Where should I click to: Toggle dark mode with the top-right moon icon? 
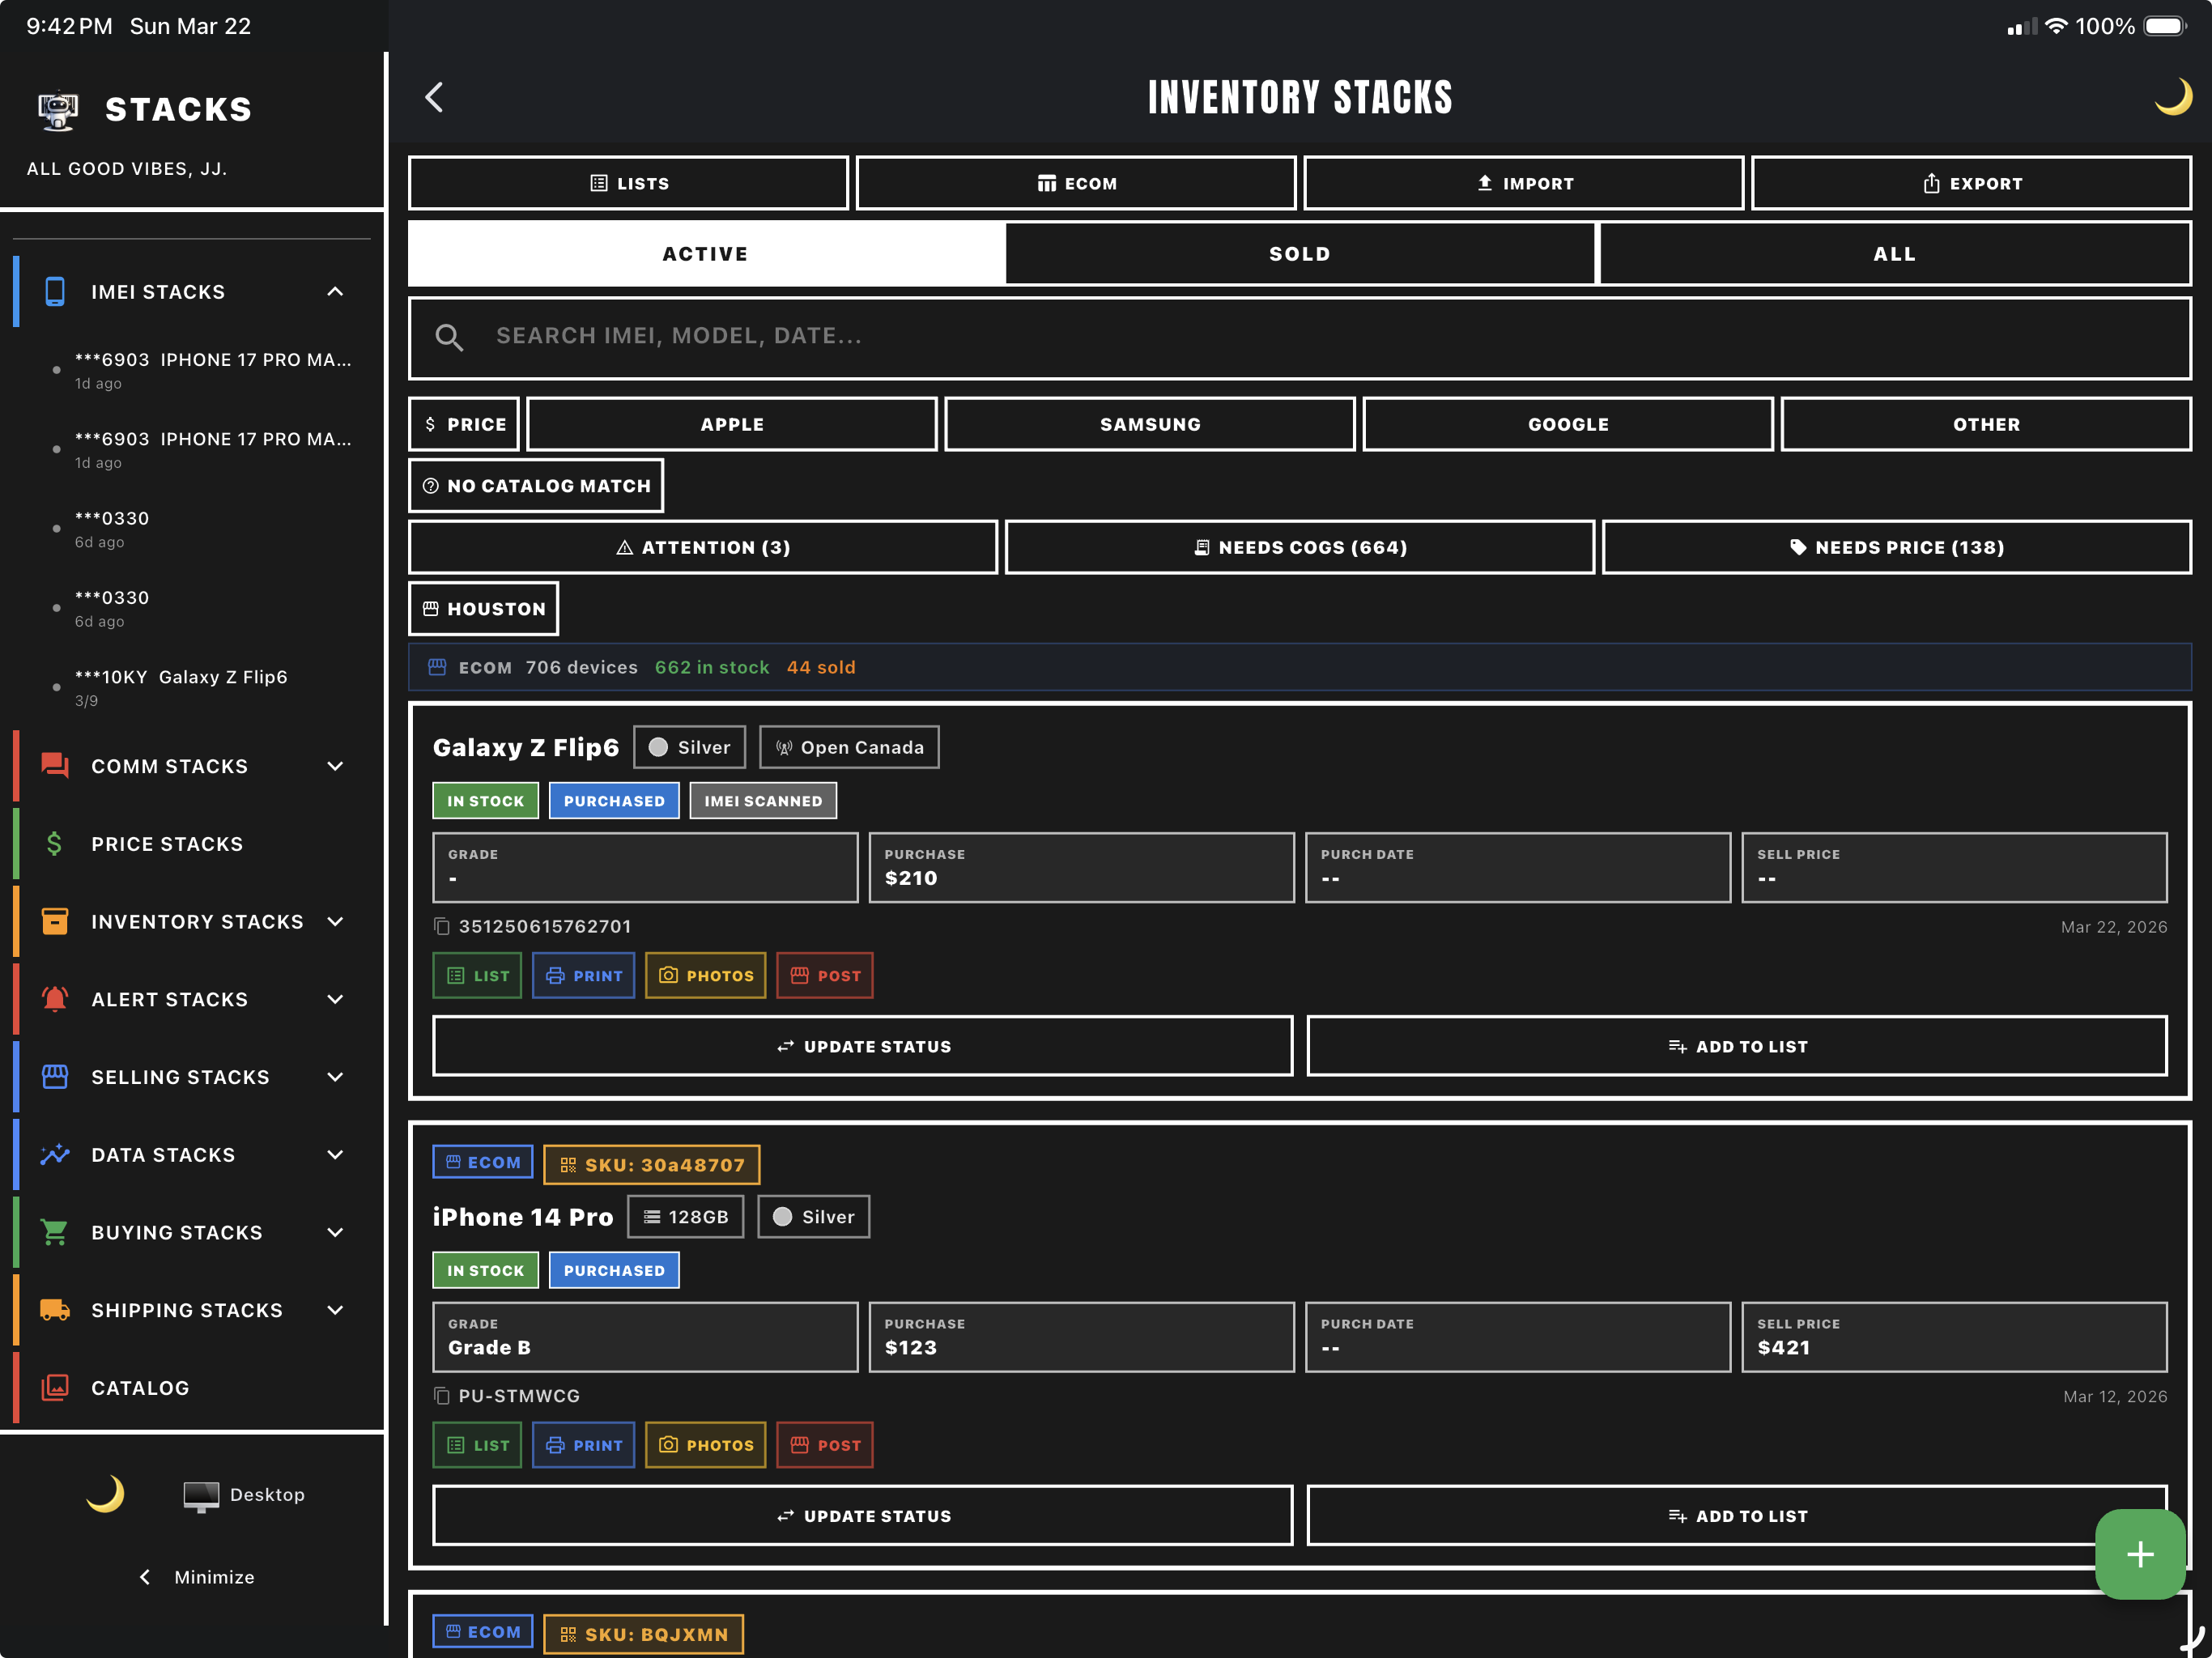(x=2172, y=97)
